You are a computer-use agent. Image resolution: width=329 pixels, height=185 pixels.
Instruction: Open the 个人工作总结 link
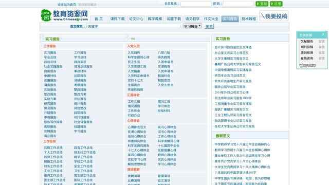click(x=53, y=152)
